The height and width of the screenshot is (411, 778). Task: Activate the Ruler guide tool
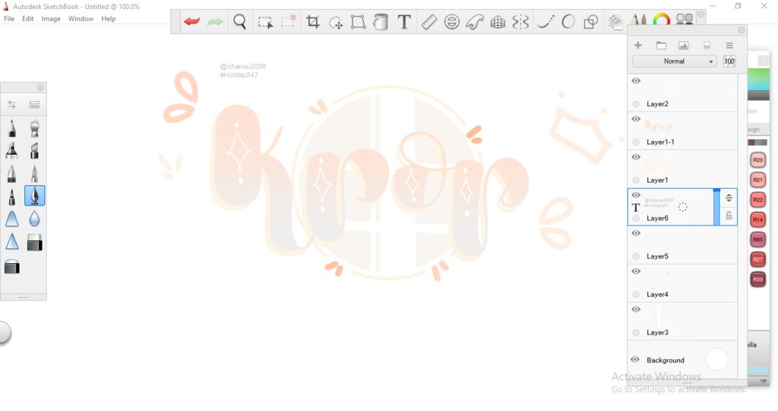pos(429,22)
